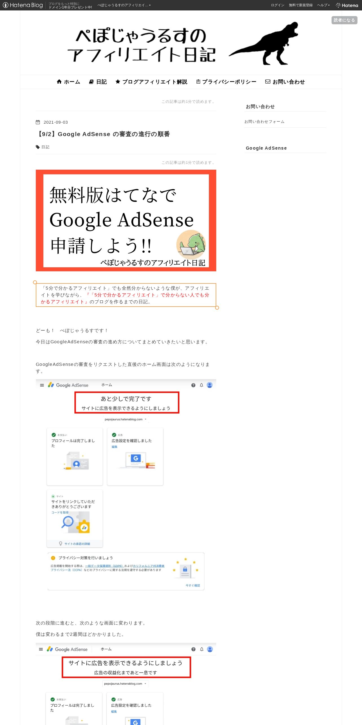The image size is (362, 725).
Task: Click 編集 link in first screenshot 広告 card
Action: click(x=114, y=447)
